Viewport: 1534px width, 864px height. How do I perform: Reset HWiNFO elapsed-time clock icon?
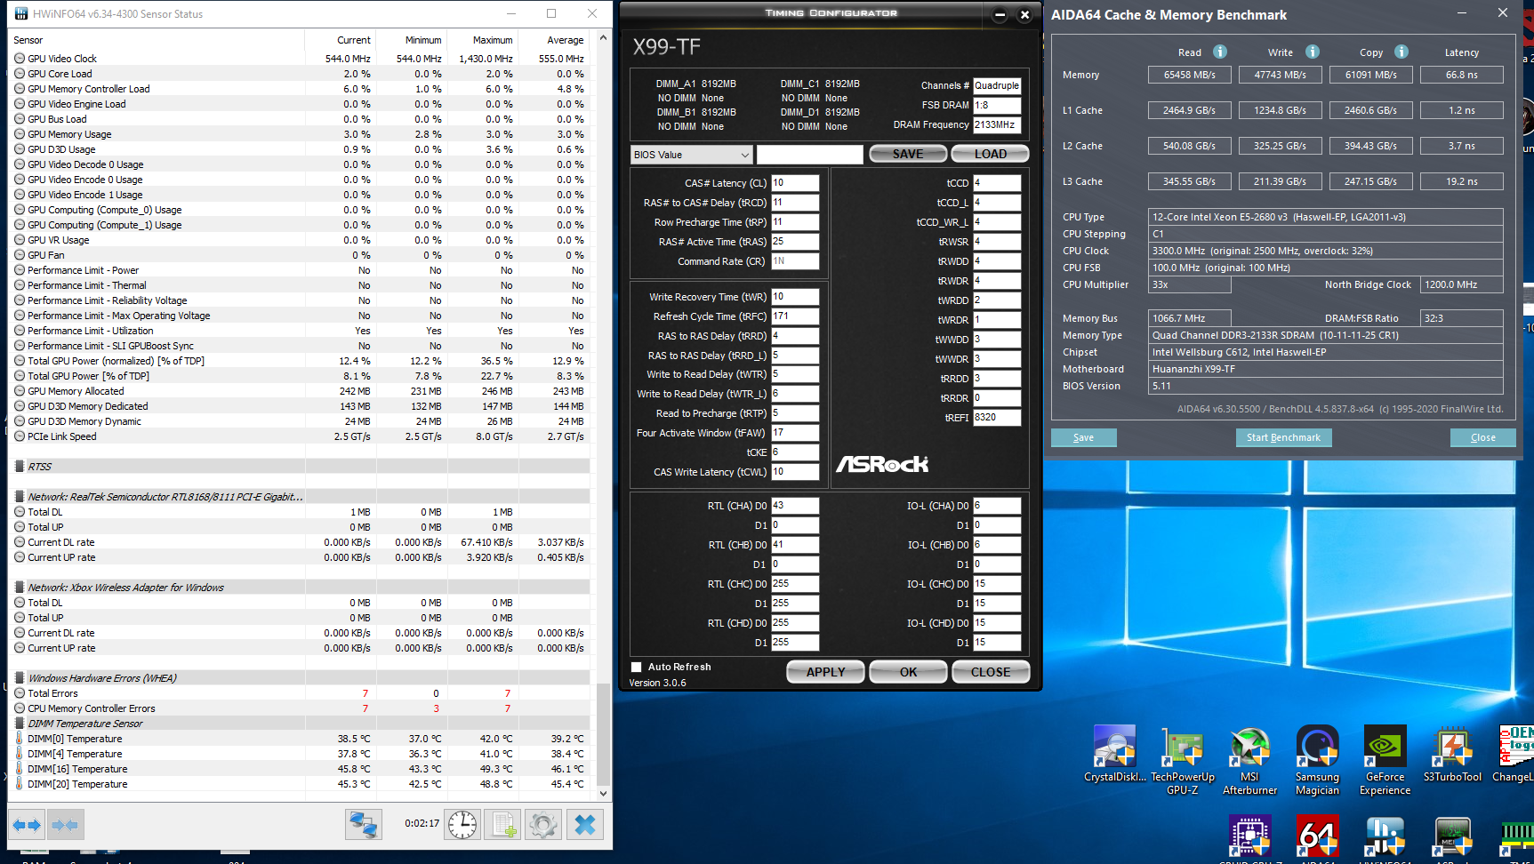coord(462,825)
